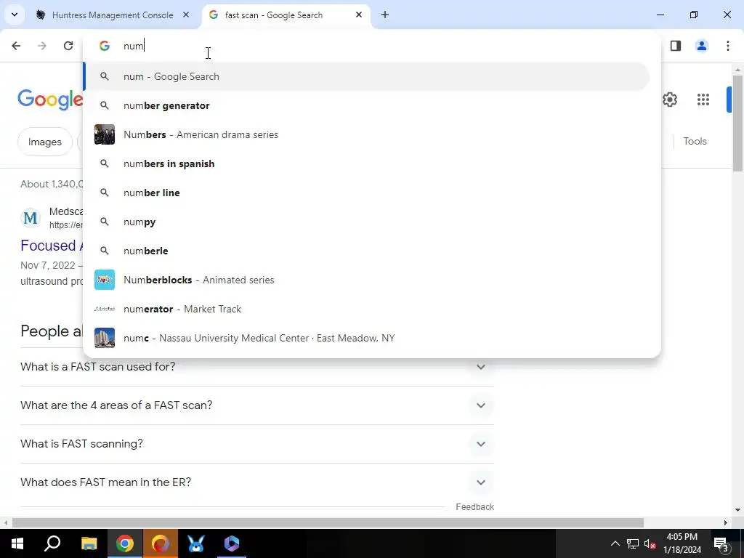Image resolution: width=744 pixels, height=558 pixels.
Task: Switch to Huntress Management Console tab
Action: tap(113, 15)
